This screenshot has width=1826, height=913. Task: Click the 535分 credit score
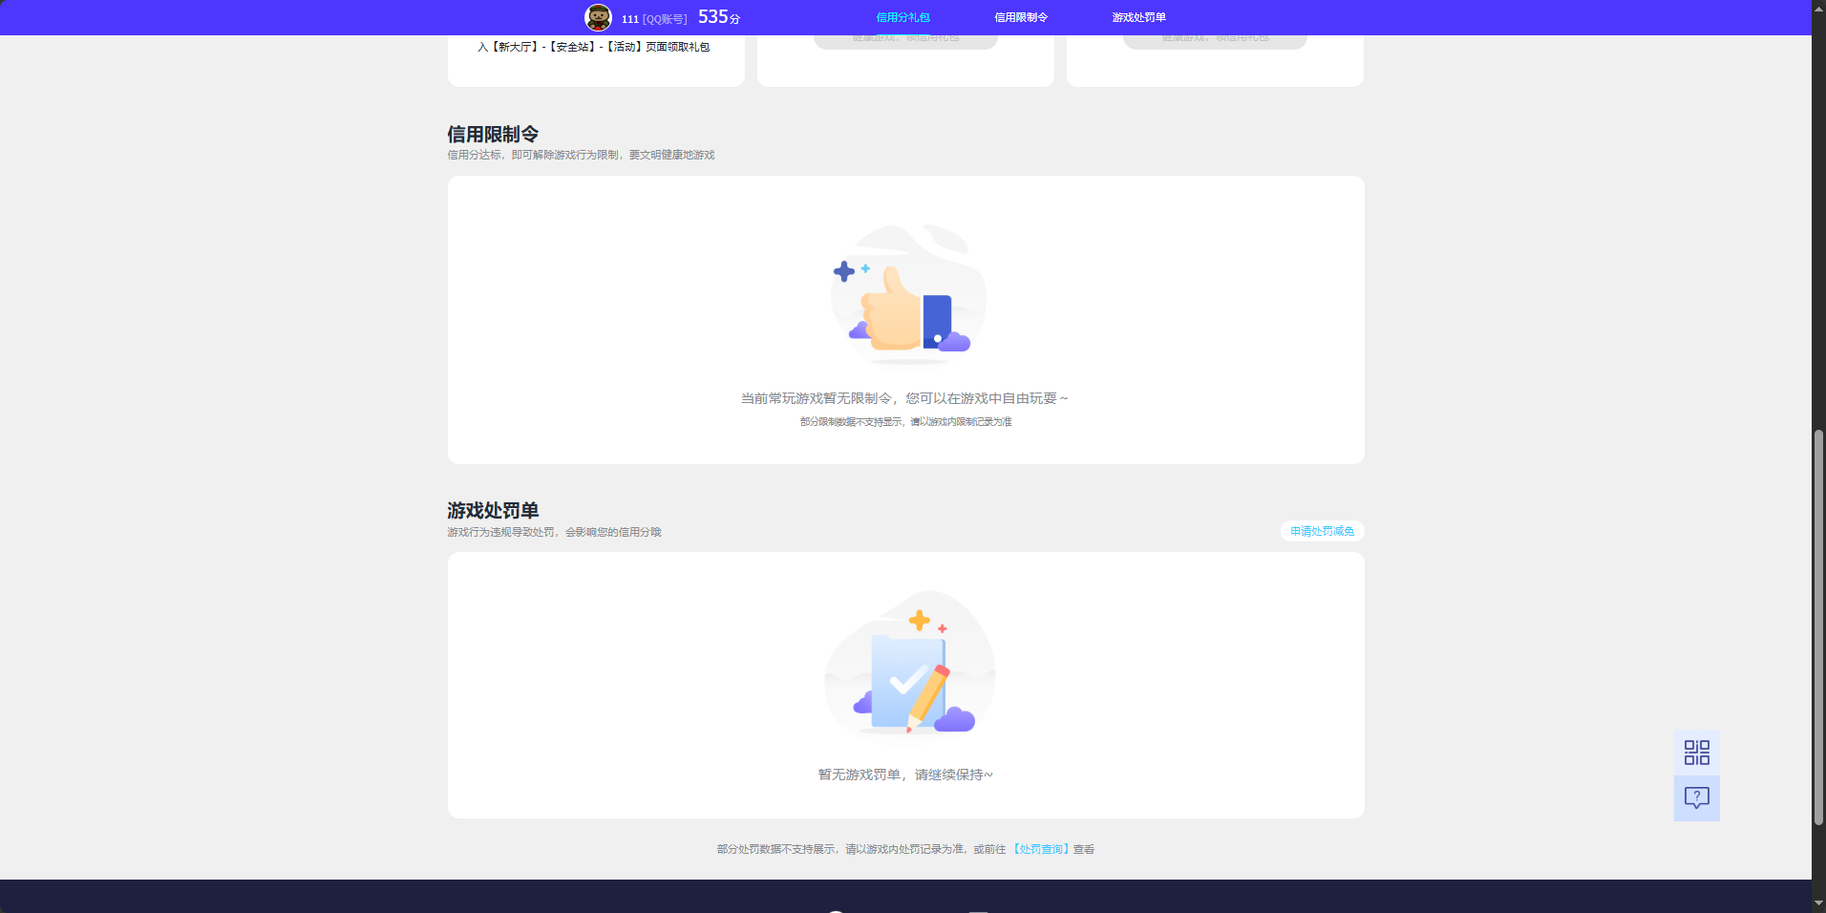tap(719, 17)
